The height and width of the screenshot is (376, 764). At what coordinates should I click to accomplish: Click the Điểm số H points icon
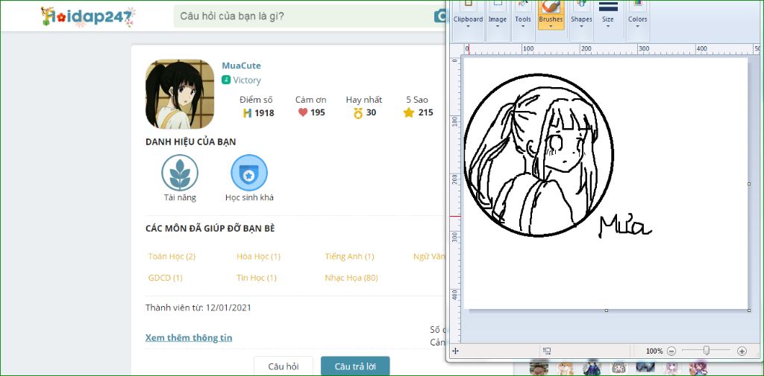point(247,113)
